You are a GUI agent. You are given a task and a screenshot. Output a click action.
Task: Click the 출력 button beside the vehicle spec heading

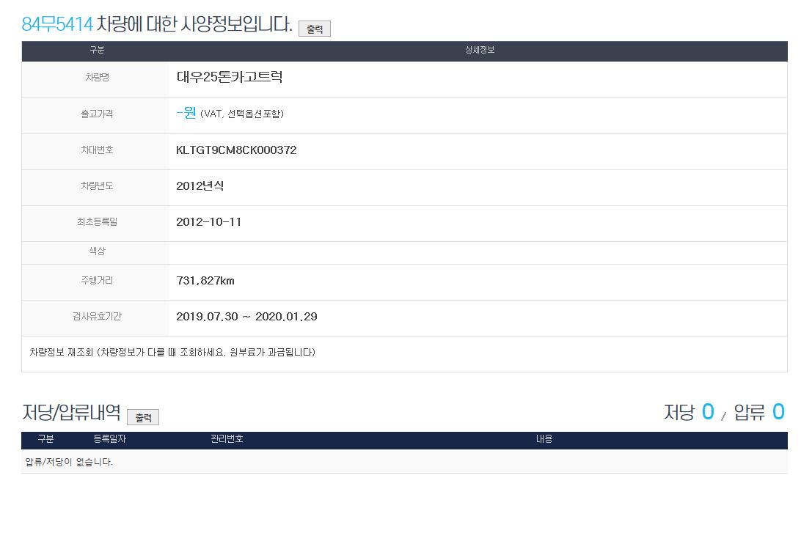click(x=315, y=29)
